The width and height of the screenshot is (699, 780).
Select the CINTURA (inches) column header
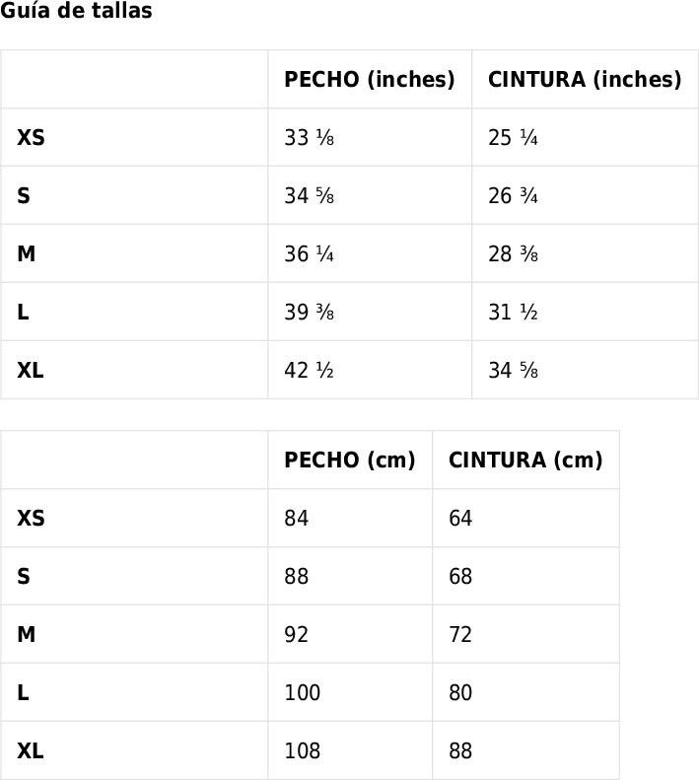point(585,80)
